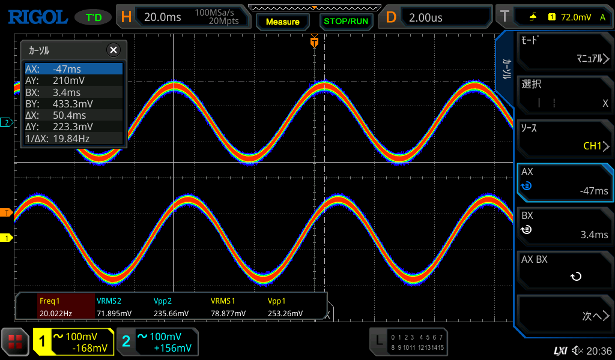Click the muted speaker icon
The image size is (615, 360).
(577, 350)
